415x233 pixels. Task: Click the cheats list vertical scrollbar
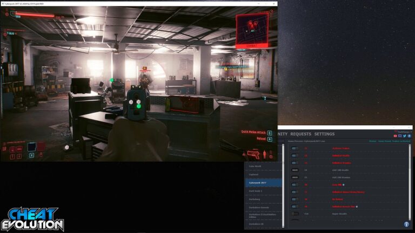(x=410, y=182)
